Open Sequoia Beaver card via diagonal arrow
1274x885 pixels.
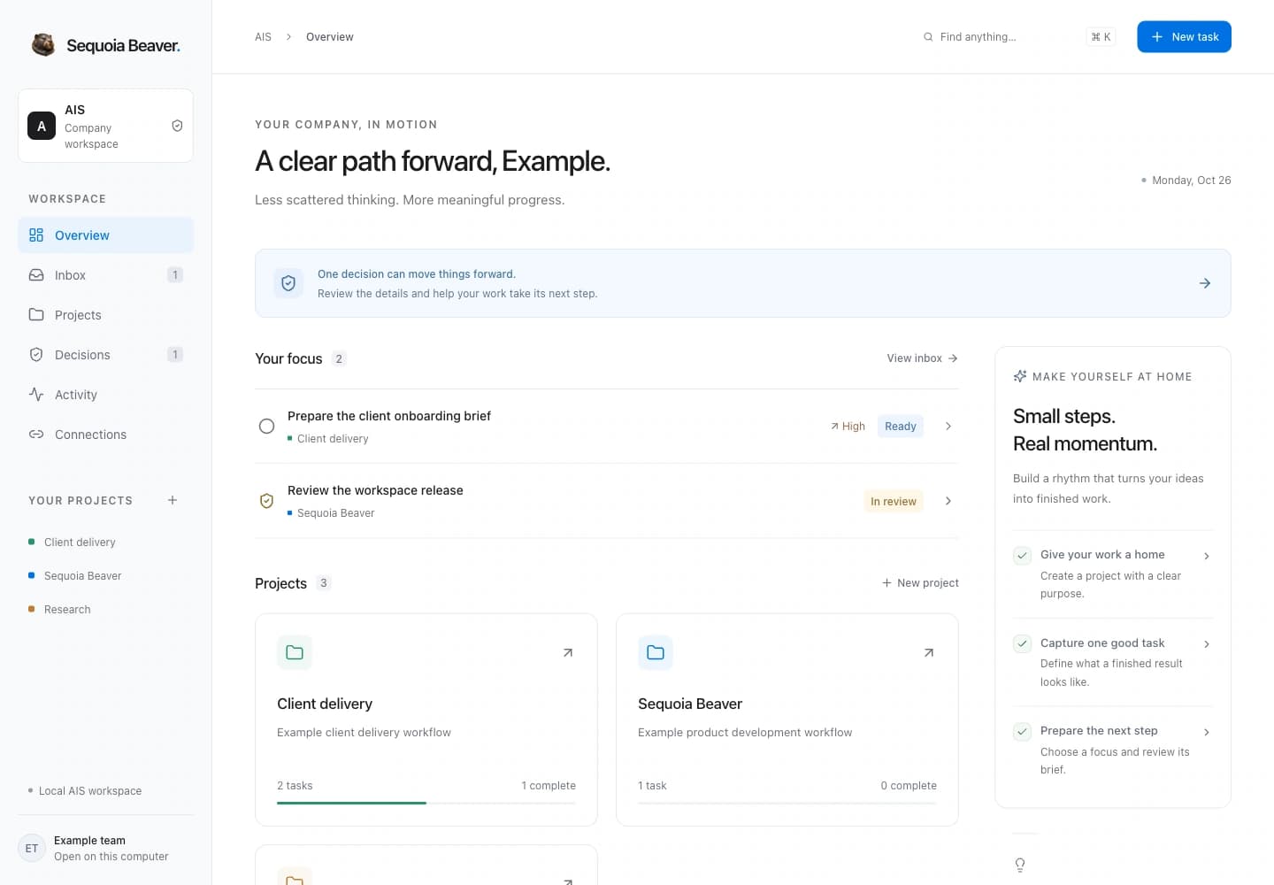929,652
